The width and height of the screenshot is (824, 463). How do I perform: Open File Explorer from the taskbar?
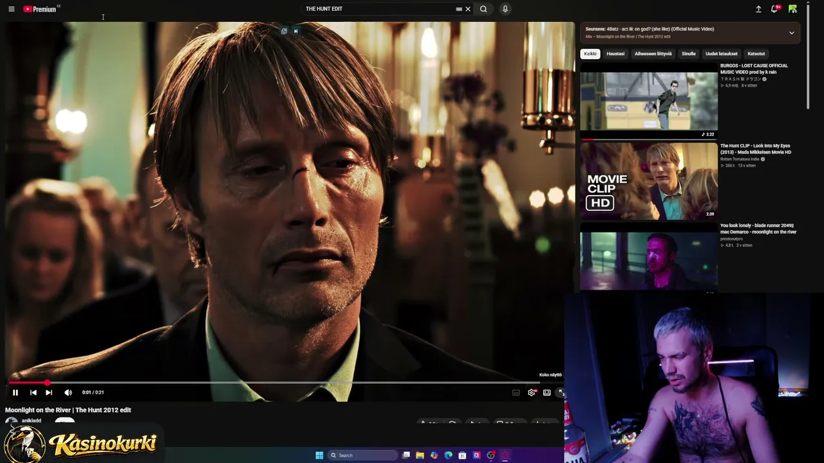coord(420,455)
